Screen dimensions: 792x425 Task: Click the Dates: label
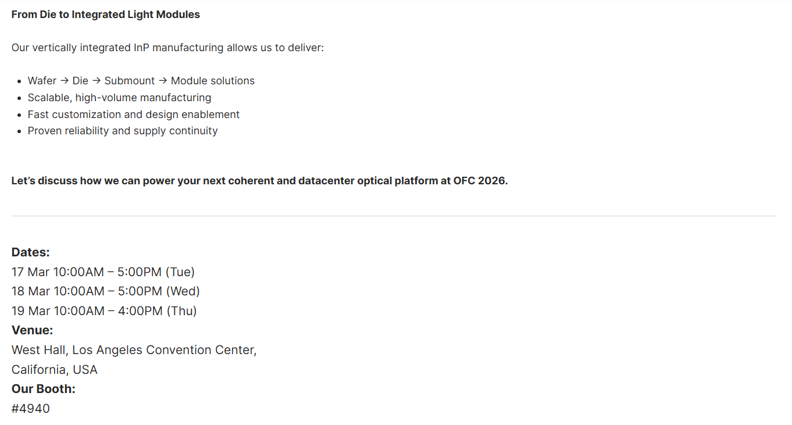[x=31, y=252]
